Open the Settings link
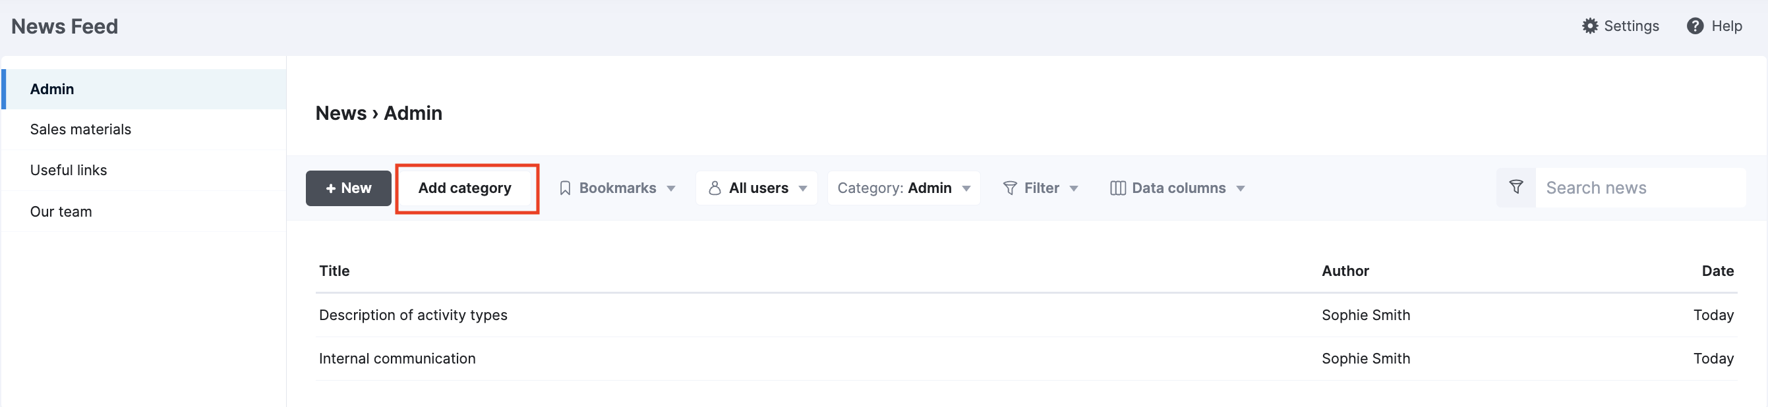This screenshot has height=407, width=1768. (x=1620, y=26)
